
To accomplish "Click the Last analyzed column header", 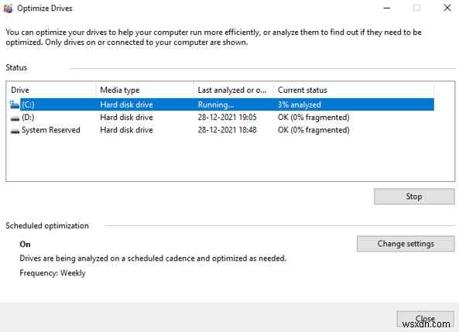I will tap(233, 90).
